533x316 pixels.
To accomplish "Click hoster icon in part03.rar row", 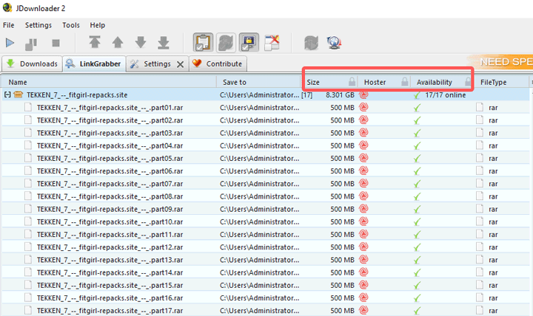I will tap(363, 133).
